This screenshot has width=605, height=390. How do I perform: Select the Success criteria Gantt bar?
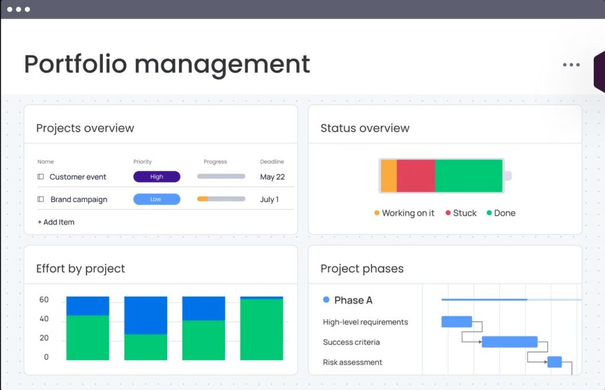509,342
